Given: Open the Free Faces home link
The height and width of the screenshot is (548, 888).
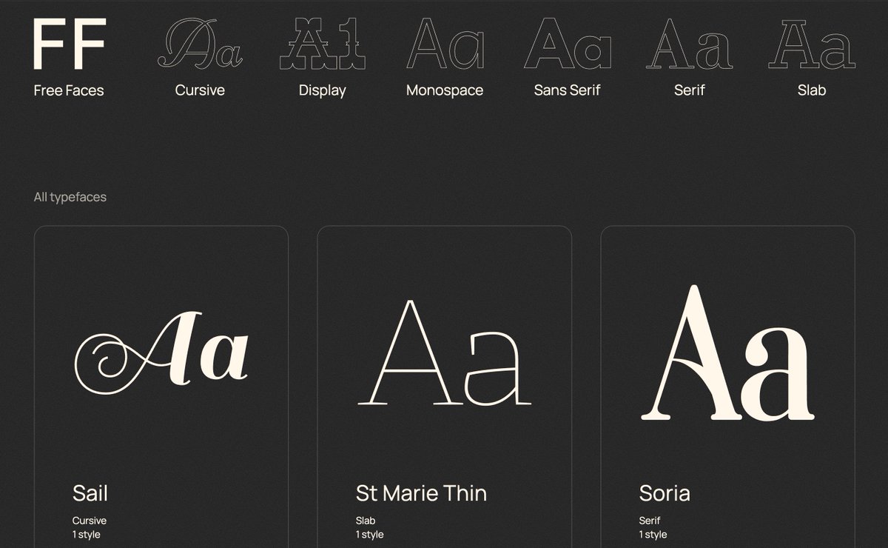Looking at the screenshot, I should point(69,90).
